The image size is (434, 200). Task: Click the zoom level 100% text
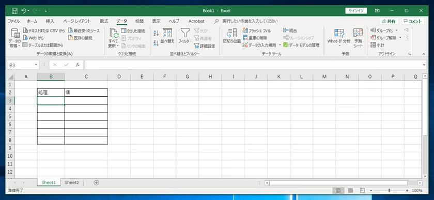(417, 191)
